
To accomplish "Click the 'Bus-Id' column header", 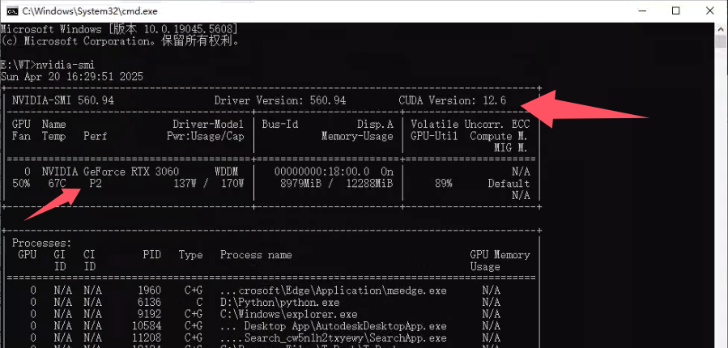I will [280, 125].
